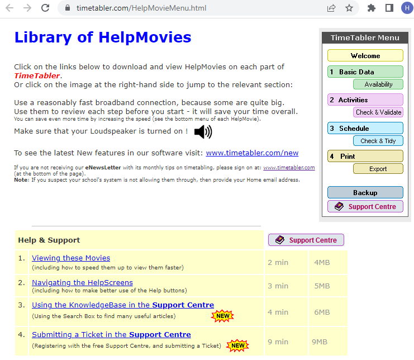
Task: Click the Help & Support heading
Action: coord(49,240)
